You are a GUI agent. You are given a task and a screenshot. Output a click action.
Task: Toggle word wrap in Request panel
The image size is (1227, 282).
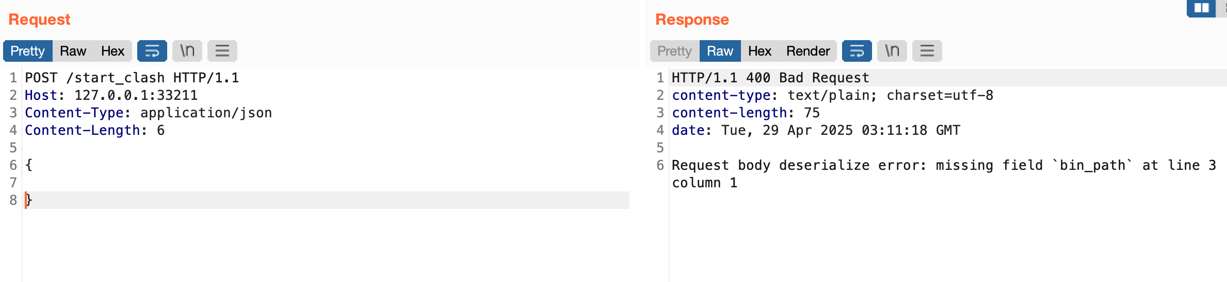152,51
